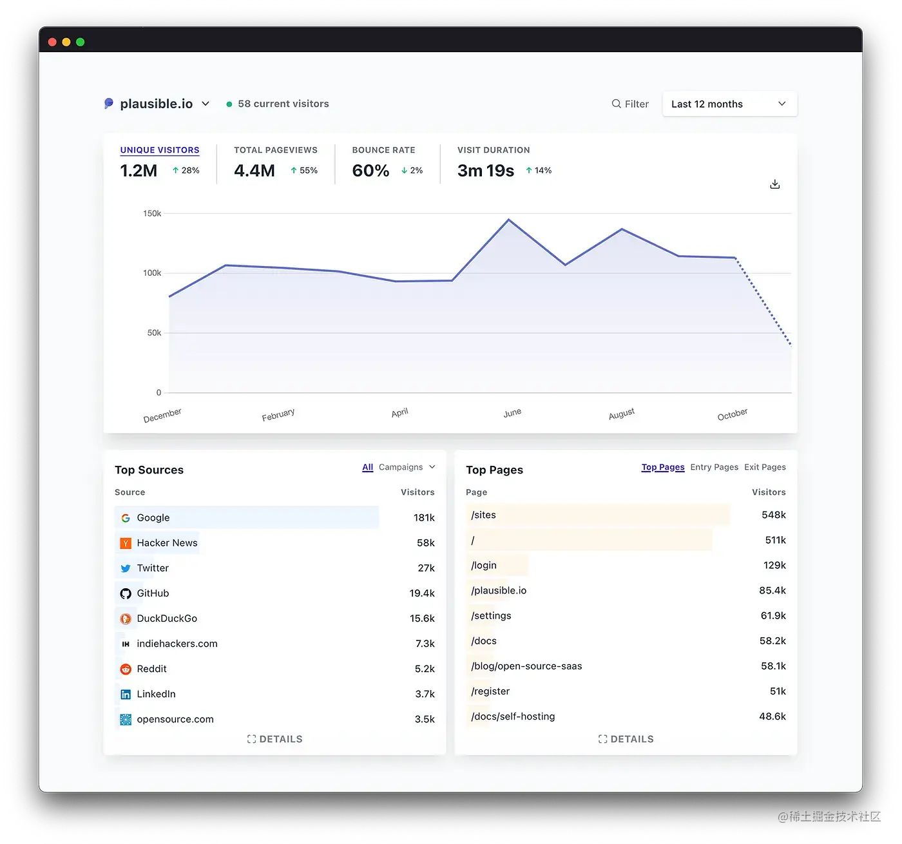Filter by the /sites page
Screen dimensions: 902x844
pos(484,515)
